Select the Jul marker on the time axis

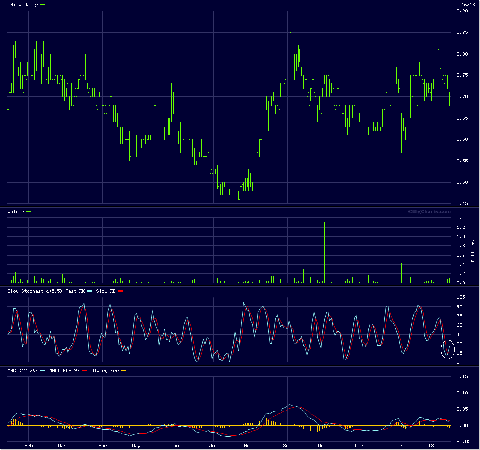213,445
